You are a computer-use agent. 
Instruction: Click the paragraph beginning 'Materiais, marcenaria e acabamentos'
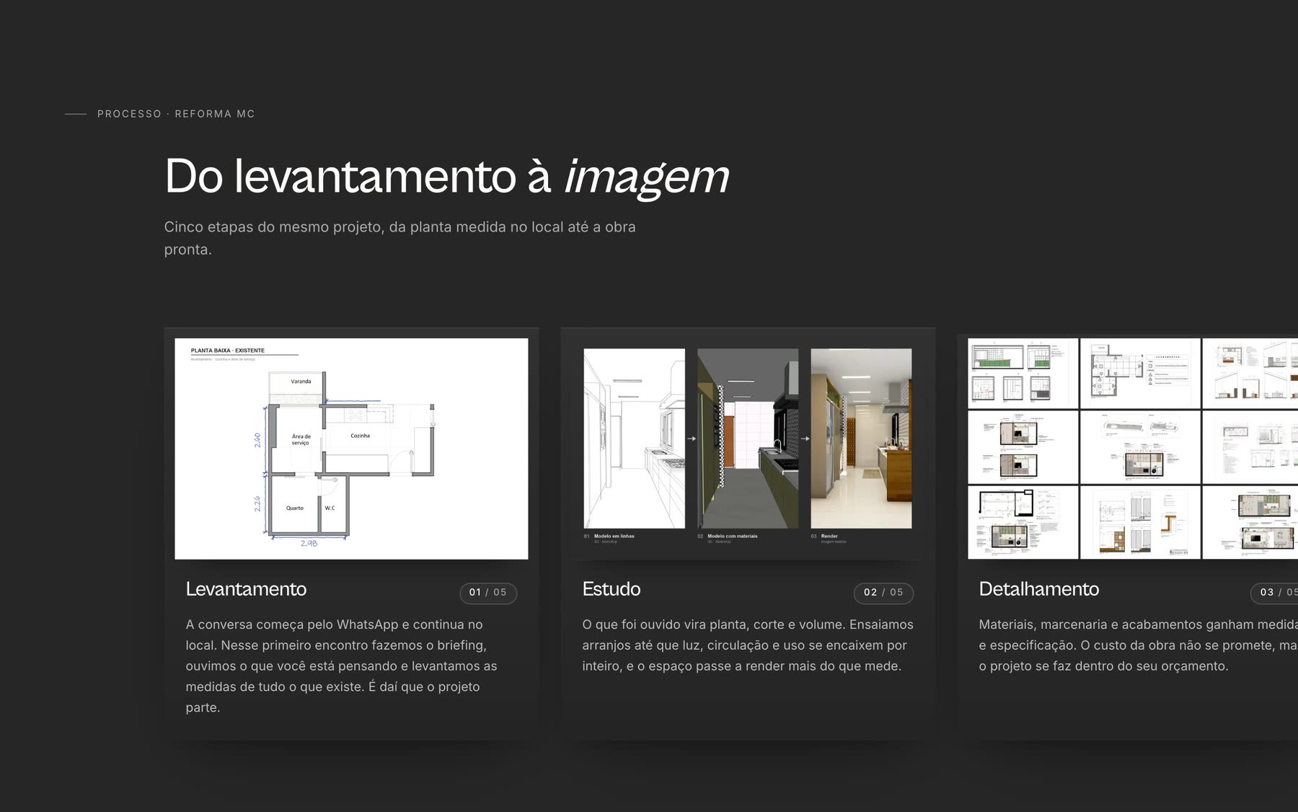point(1138,645)
